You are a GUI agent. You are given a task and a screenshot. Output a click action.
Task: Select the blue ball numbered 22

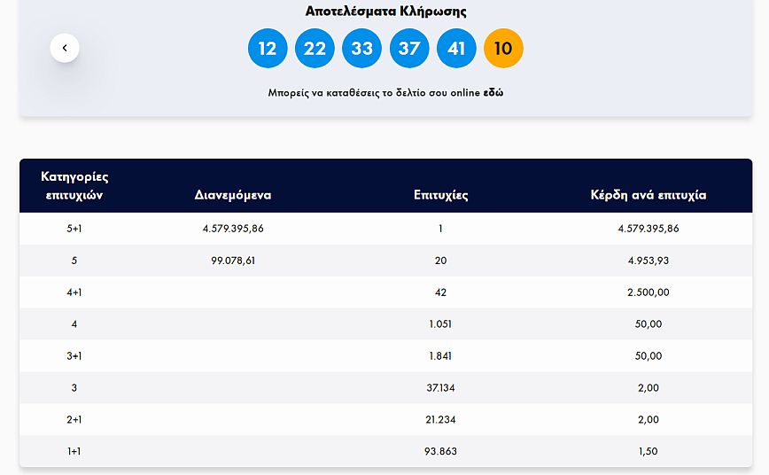tap(315, 48)
